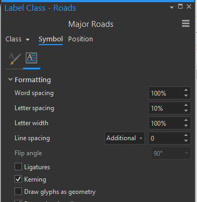Open the General text symbol tab (paintbrush icon)
Screen dimensions: 197x202
pyautogui.click(x=14, y=59)
